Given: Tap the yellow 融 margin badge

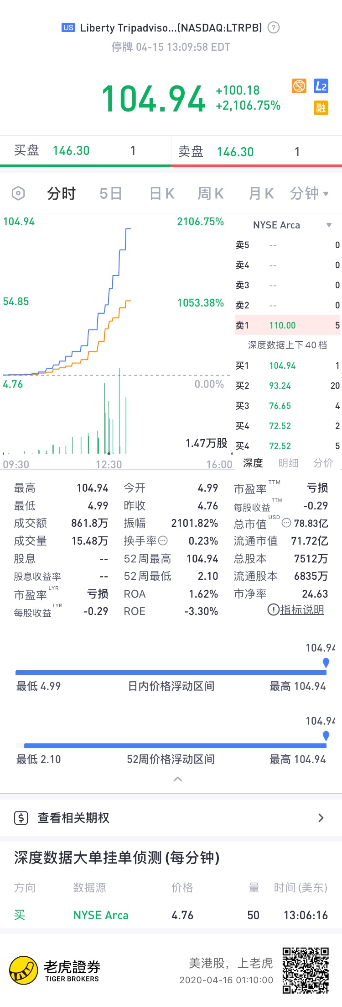Looking at the screenshot, I should point(321,108).
